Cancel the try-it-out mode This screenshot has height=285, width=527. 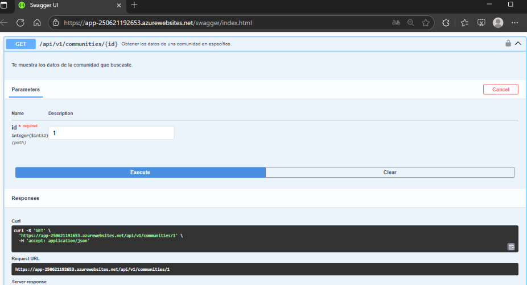(501, 90)
